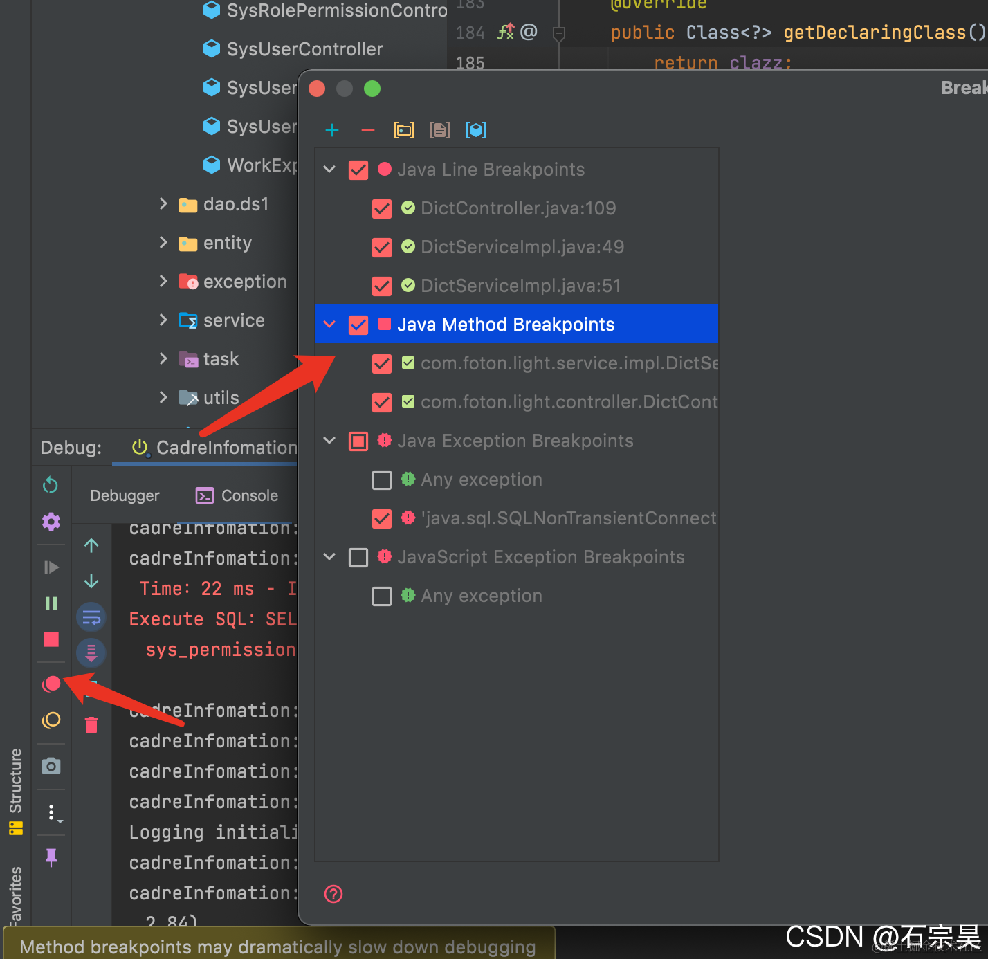Pin debug tab with pin icon
Viewport: 988px width, 959px height.
(51, 857)
